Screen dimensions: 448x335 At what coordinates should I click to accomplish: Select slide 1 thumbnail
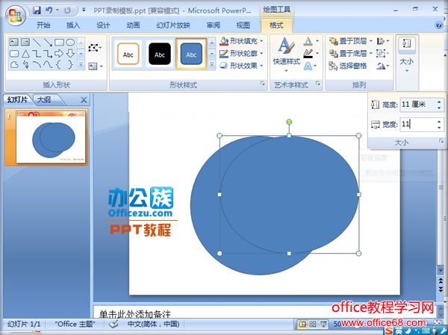pos(50,137)
